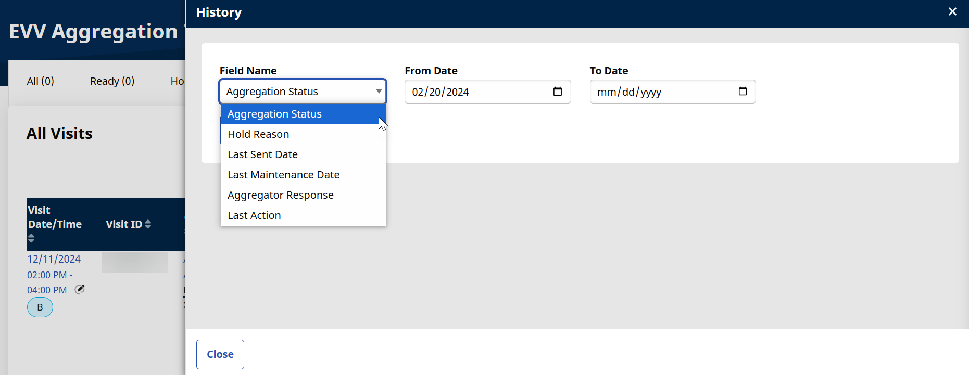Open the 12/11/2024 visit date link

coord(54,259)
